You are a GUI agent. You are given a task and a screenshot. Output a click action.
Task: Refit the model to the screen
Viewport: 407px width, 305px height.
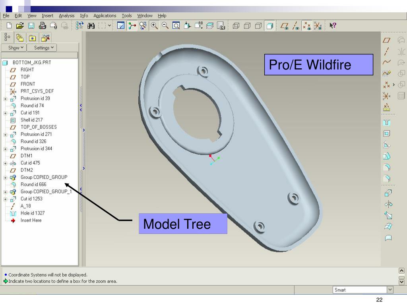(x=176, y=25)
